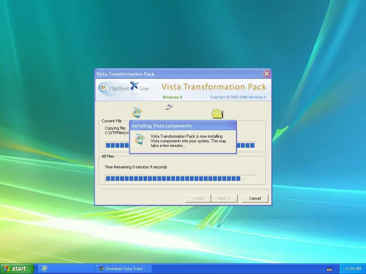Click the Current File progress bar
This screenshot has height=274, width=366.
[180, 145]
